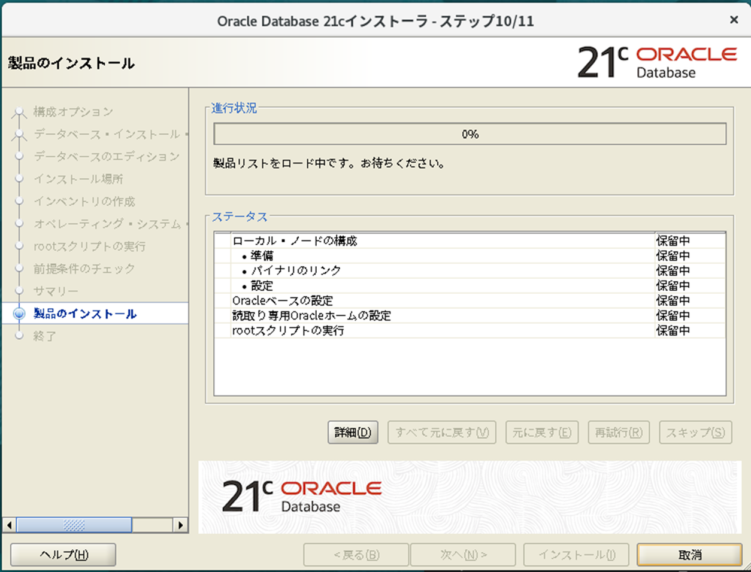Viewport: 751px width, 572px height.
Task: Click the 次へ(N)> next button
Action: tap(463, 555)
